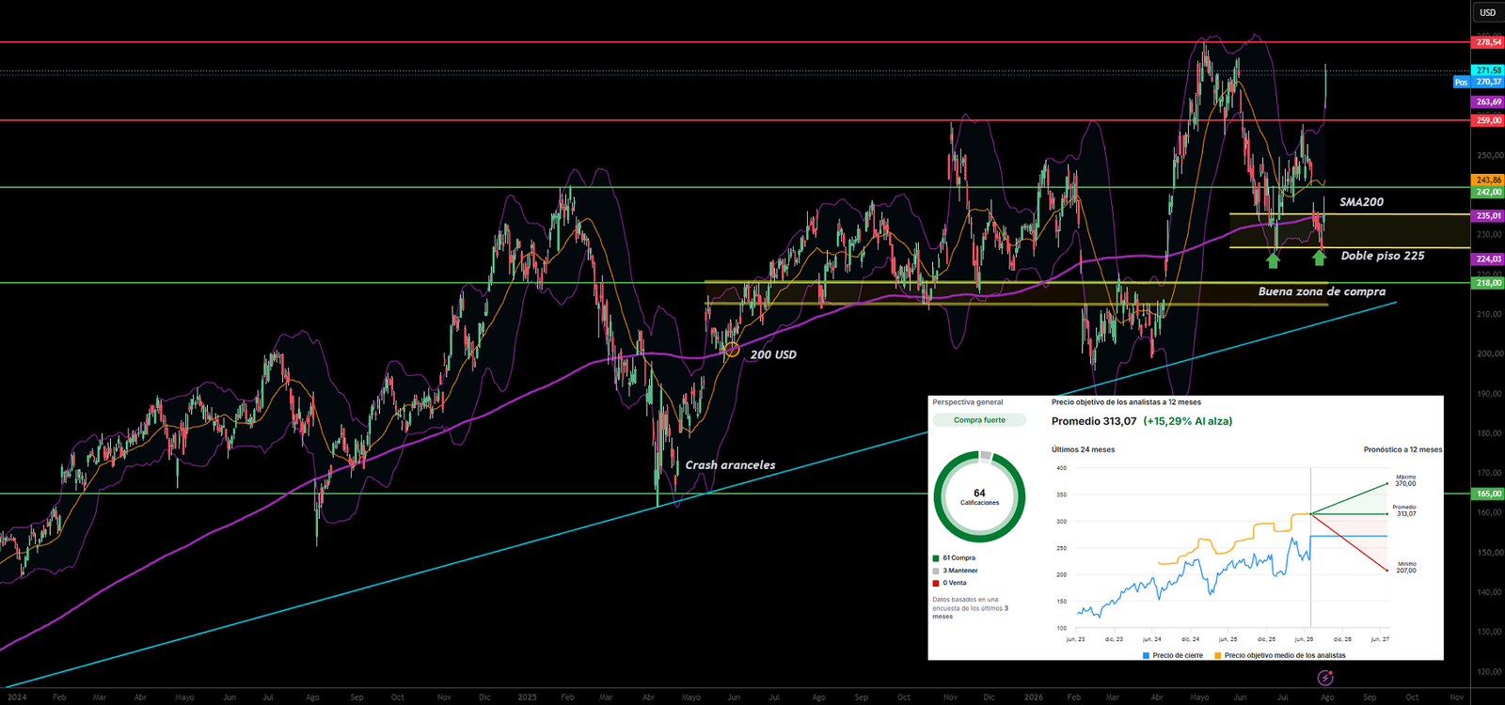Click the Últimos 24 meses label

click(1084, 449)
